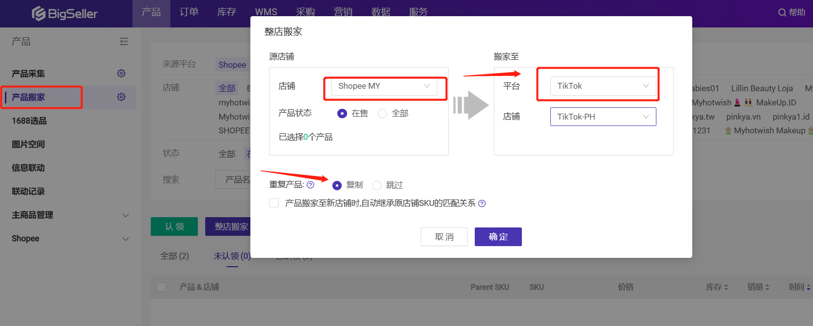
Task: Open settings gear next to 产品搬家
Action: pyautogui.click(x=121, y=97)
